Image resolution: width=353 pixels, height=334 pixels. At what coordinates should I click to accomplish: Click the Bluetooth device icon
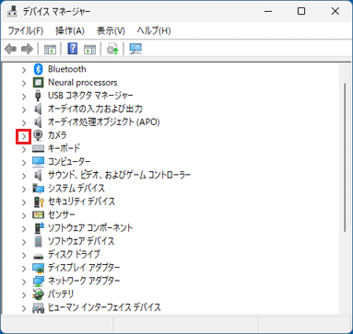coord(38,69)
